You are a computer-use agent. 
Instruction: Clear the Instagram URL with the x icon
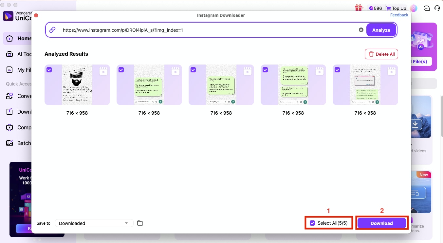point(361,29)
